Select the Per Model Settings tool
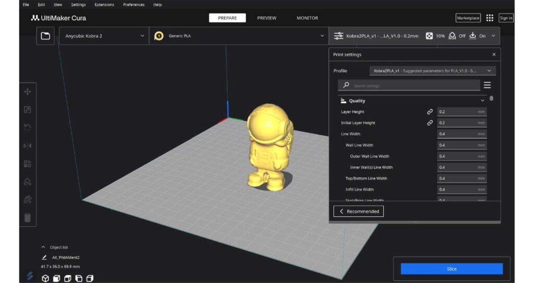The height and width of the screenshot is (283, 534). point(28,164)
